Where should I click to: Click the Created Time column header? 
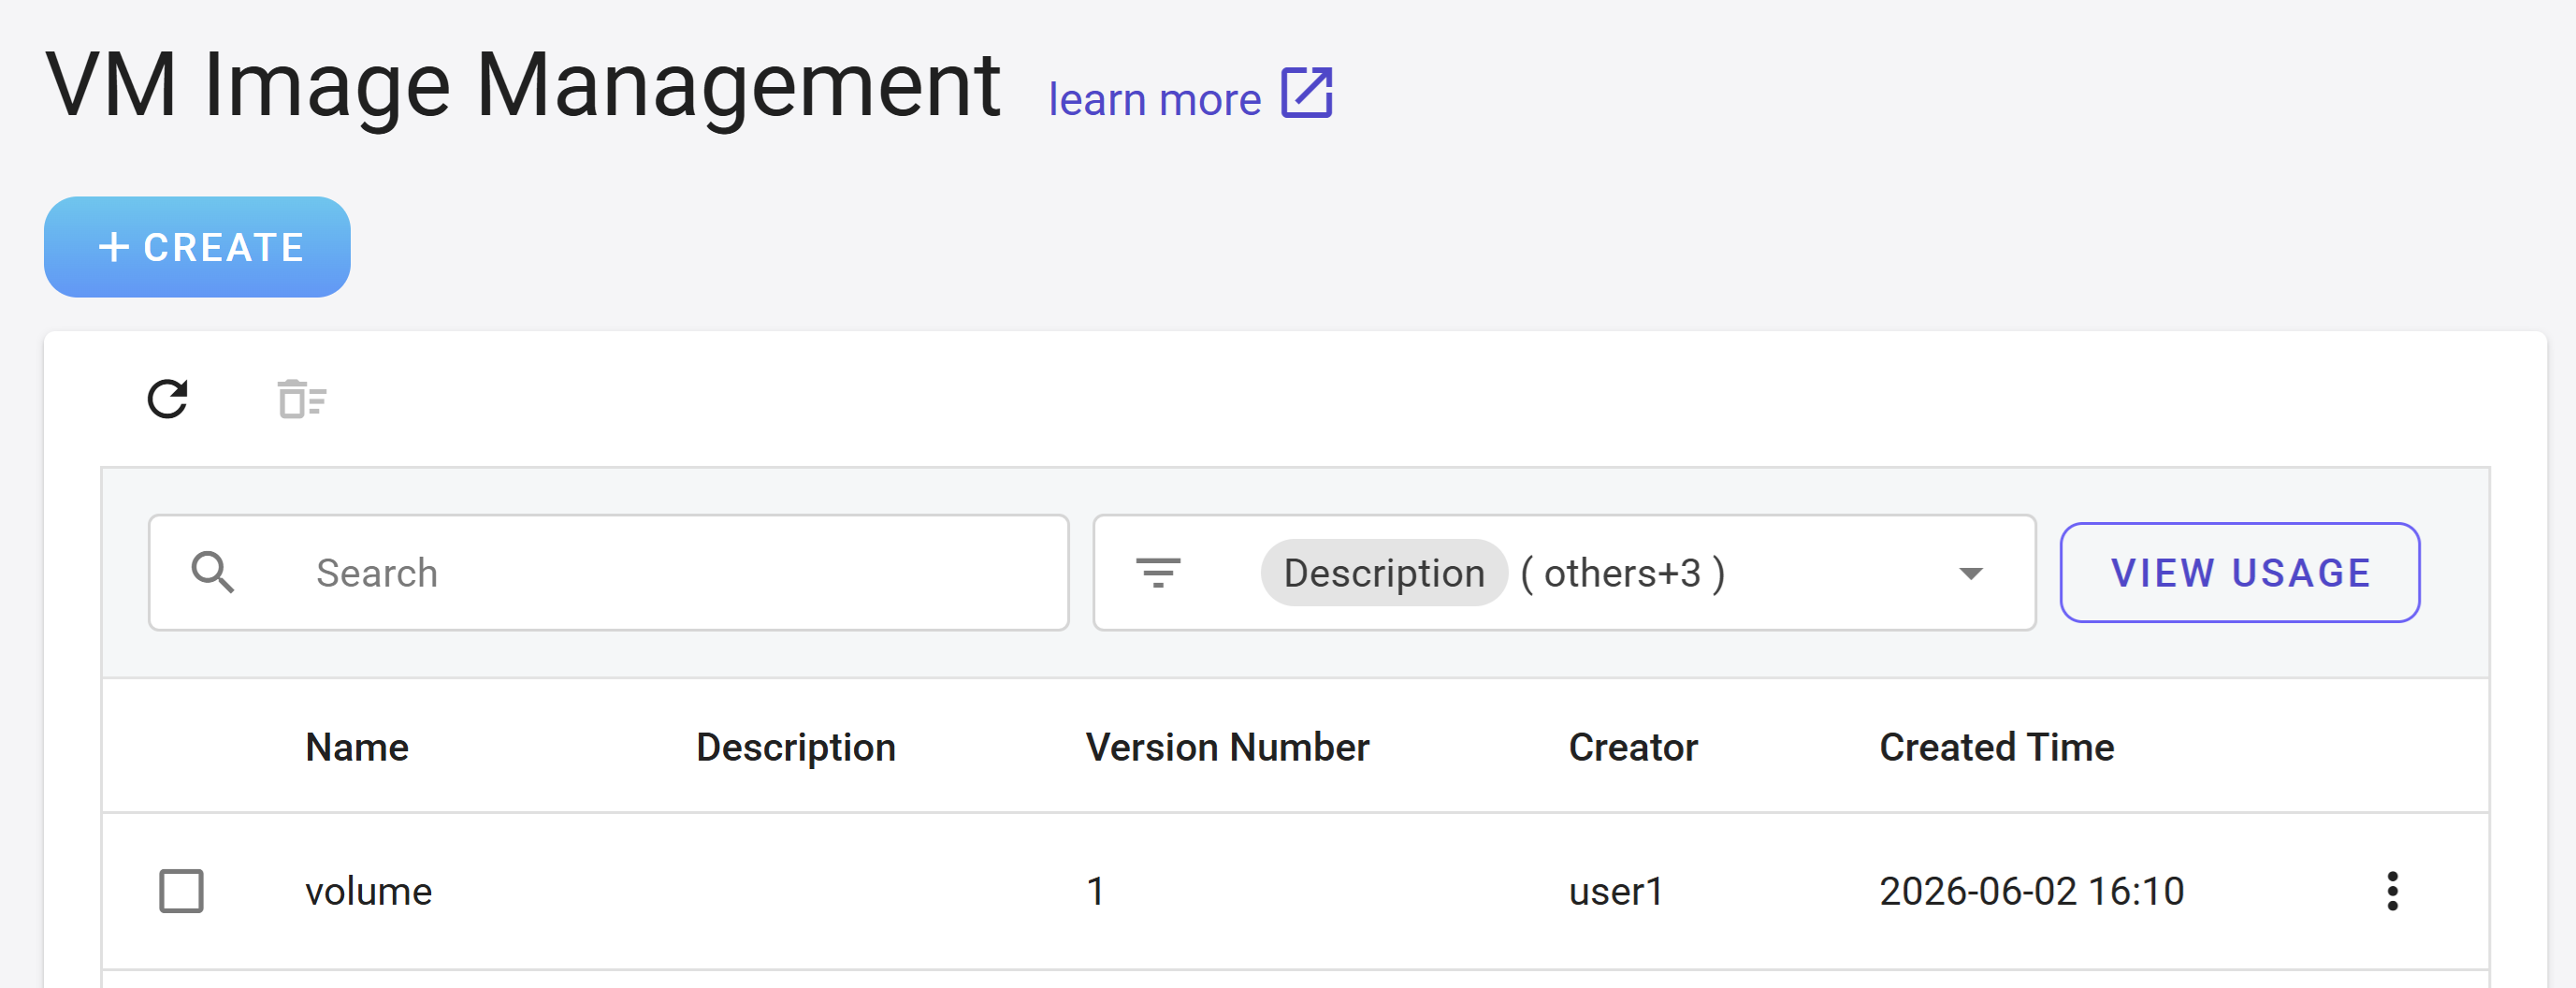1996,747
